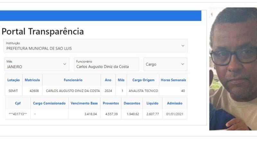
Task: Select the Cpf column header
Action: click(x=18, y=103)
